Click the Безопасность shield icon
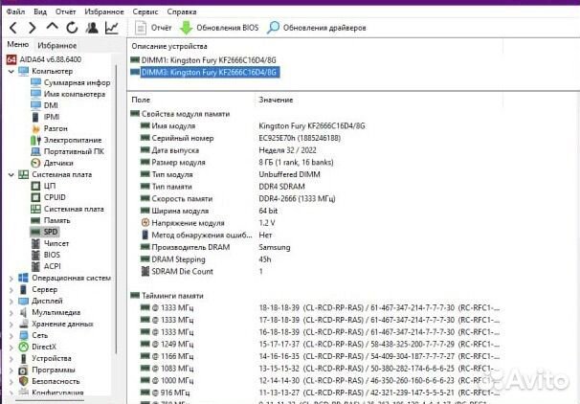Viewport: 580px width, 404px height. [23, 381]
